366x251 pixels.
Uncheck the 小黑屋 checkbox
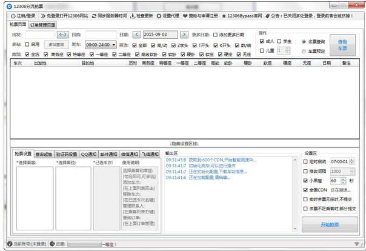pyautogui.click(x=305, y=181)
